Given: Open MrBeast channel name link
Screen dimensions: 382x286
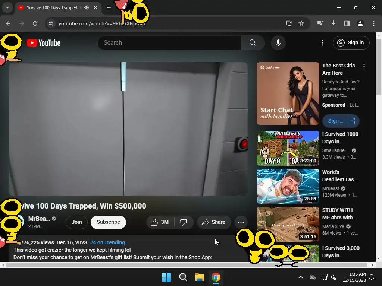Looking at the screenshot, I should [x=39, y=219].
